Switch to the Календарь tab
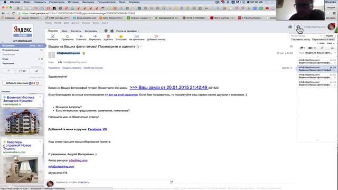The width and height of the screenshot is (338, 190). point(91,31)
